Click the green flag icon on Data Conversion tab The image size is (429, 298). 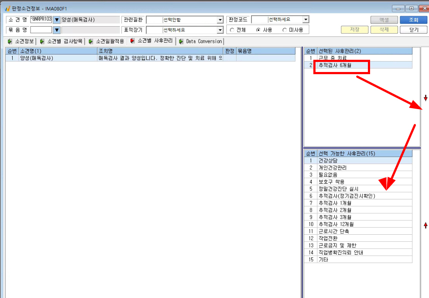pyautogui.click(x=181, y=41)
